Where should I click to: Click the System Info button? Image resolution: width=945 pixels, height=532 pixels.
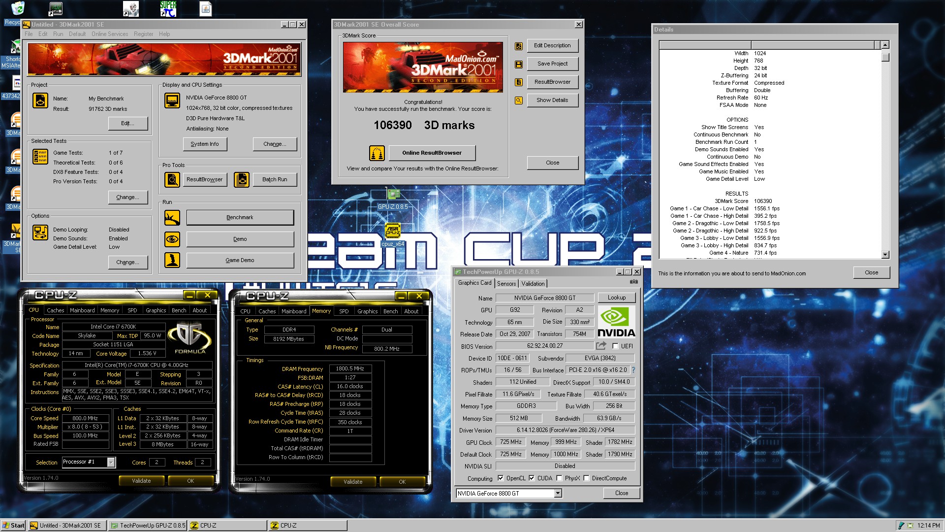tap(205, 144)
